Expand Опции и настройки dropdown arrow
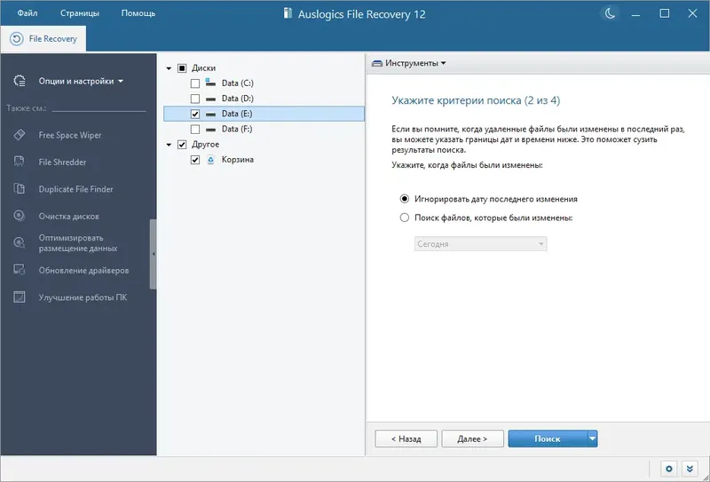710x482 pixels. [121, 82]
